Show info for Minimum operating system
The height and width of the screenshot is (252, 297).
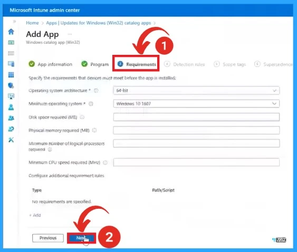click(x=91, y=104)
